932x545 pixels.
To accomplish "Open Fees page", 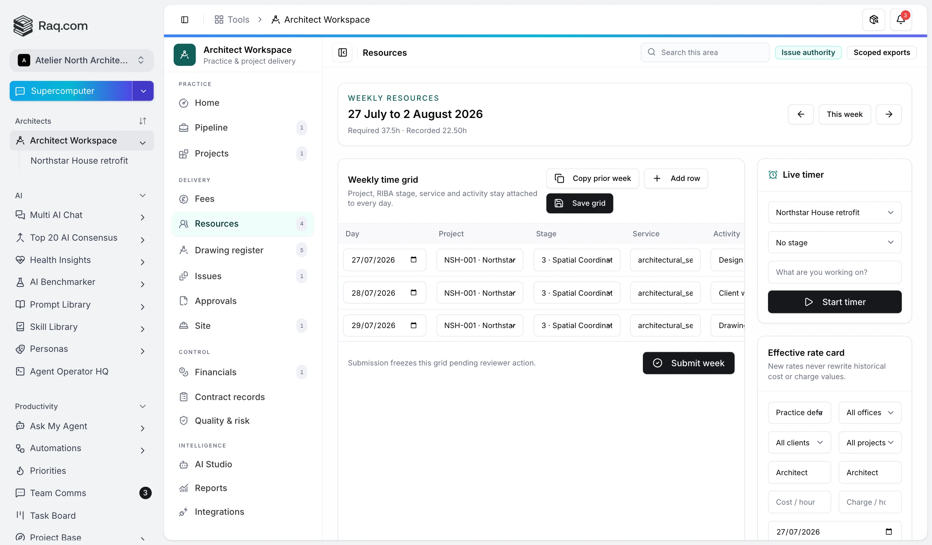I will coord(243,199).
